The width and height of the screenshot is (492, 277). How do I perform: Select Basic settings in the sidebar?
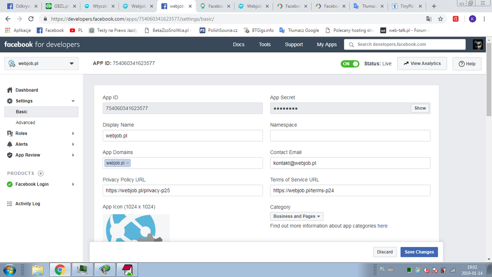(41, 112)
